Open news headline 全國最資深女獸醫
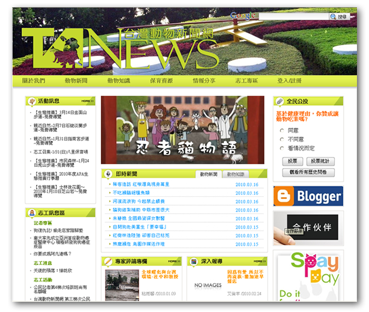The height and width of the screenshot is (312, 369). point(138,218)
